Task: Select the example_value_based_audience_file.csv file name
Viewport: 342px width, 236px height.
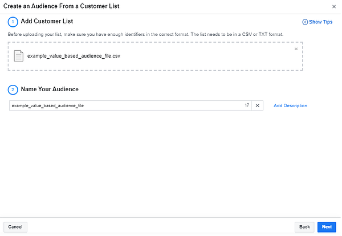Action: point(74,56)
